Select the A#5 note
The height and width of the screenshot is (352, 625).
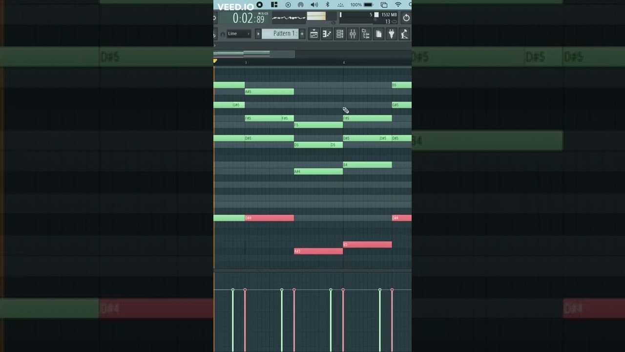click(269, 91)
